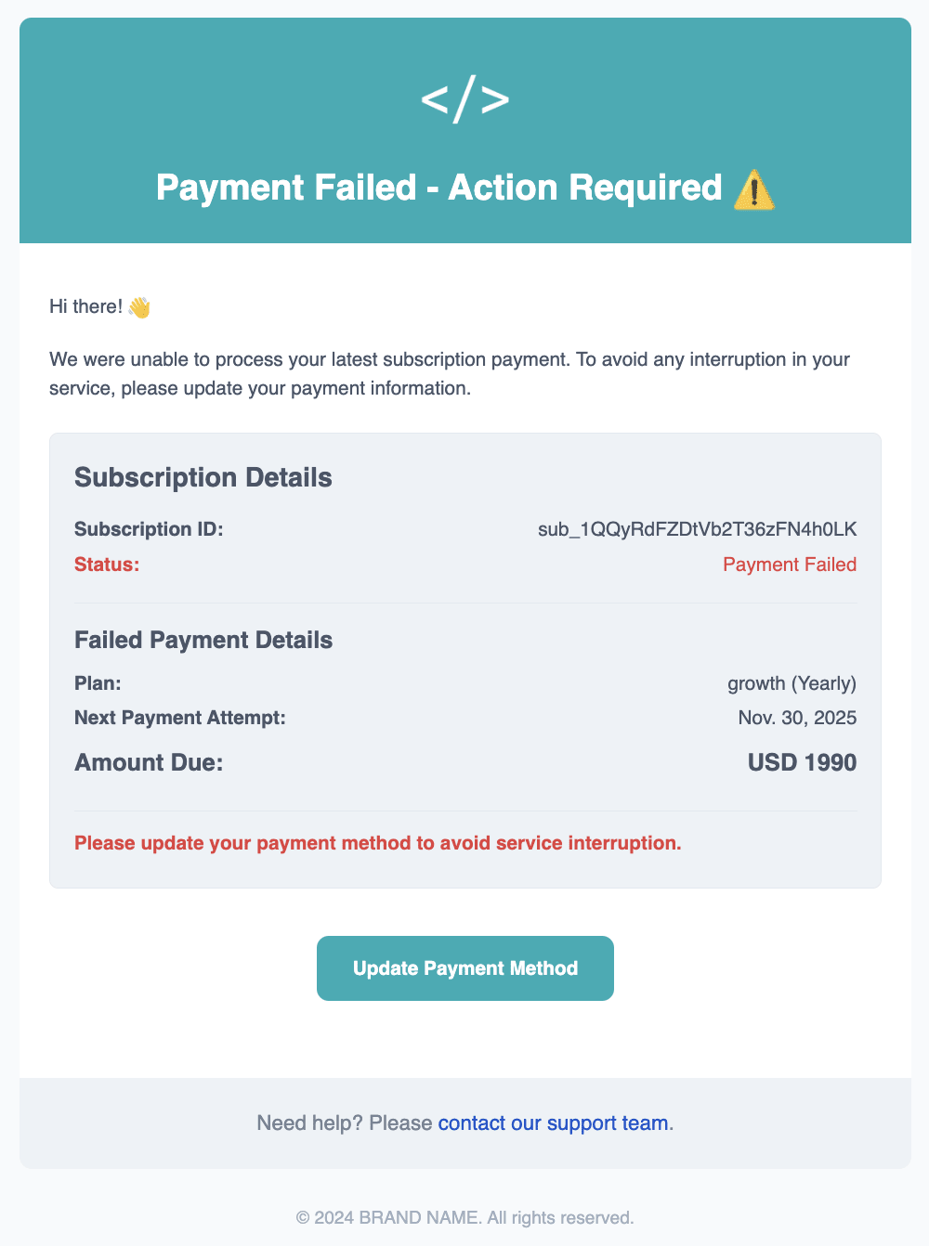Select the USD 1990 amount due
The image size is (929, 1246).
pyautogui.click(x=801, y=761)
